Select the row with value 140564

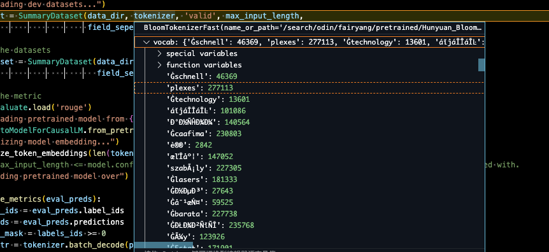point(310,122)
